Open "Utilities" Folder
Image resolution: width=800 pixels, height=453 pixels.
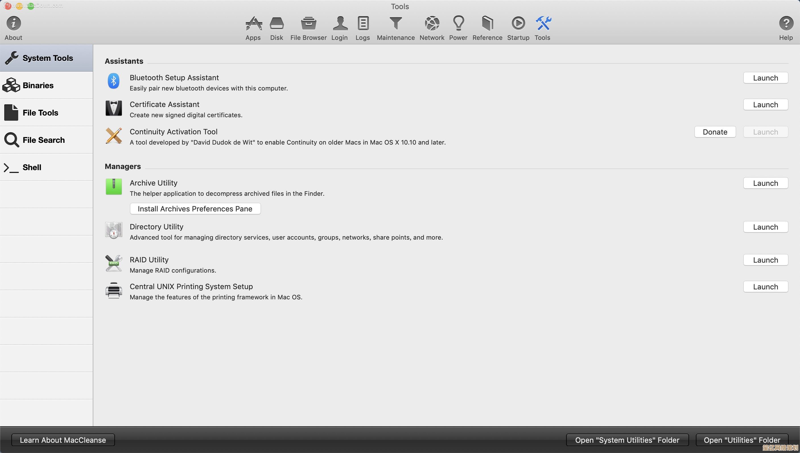(x=742, y=440)
